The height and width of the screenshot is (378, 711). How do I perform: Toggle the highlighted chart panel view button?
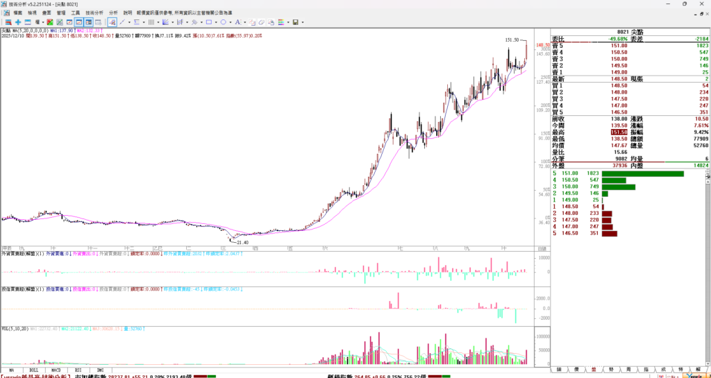pos(79,22)
